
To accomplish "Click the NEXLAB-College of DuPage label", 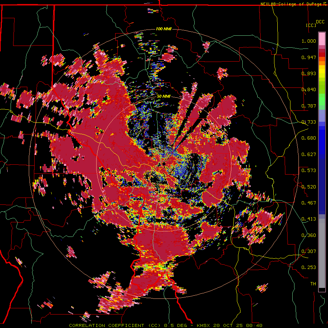I will (291, 4).
